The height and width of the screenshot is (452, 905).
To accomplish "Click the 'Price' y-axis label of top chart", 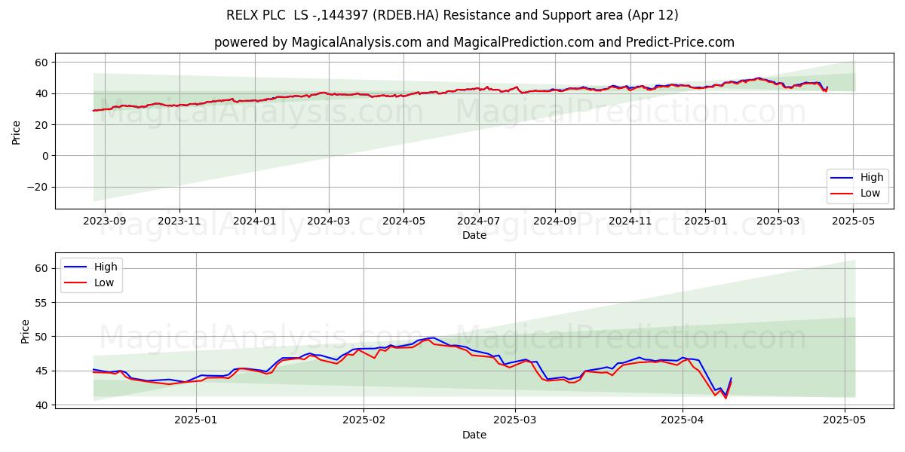I will click(x=17, y=131).
